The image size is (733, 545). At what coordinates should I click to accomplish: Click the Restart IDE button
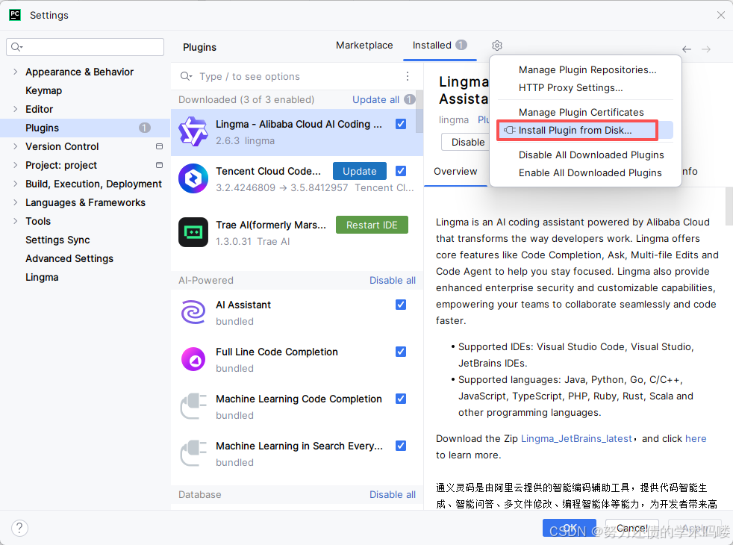(372, 225)
